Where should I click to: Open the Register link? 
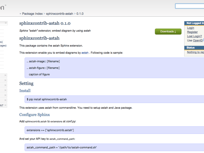(x=192, y=32)
